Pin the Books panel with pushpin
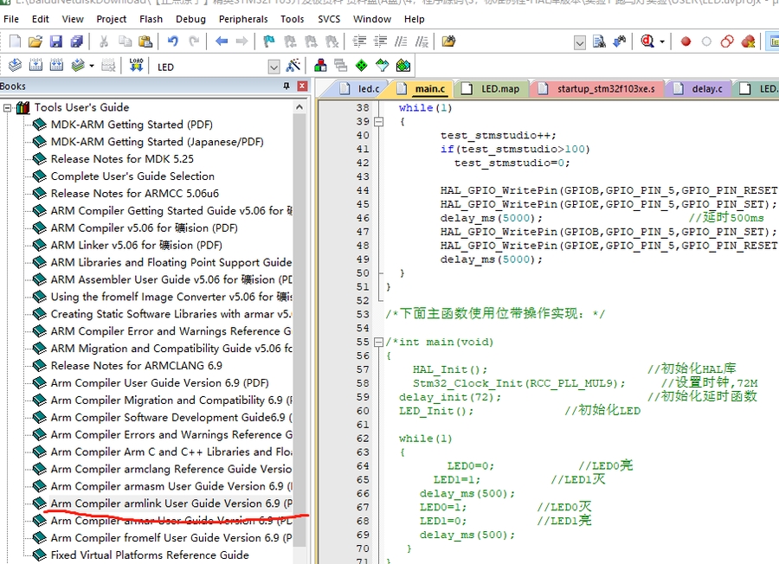The width and height of the screenshot is (779, 564). point(286,87)
